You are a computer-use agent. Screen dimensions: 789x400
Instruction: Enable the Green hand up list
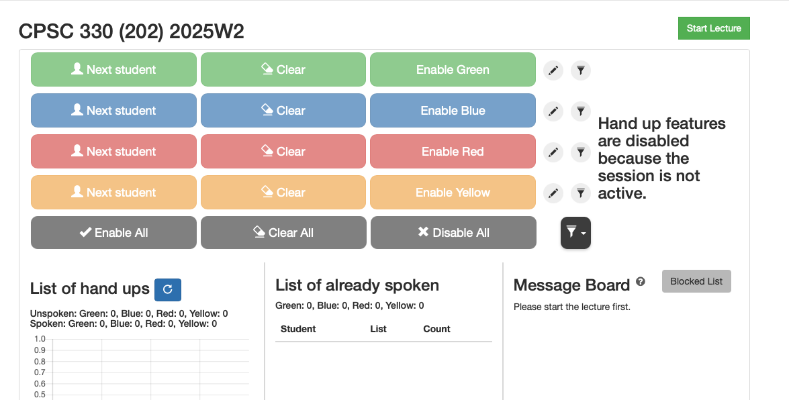click(453, 70)
